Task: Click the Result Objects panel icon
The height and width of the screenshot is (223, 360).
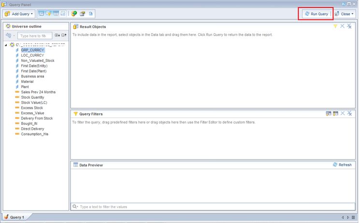Action: click(75, 27)
